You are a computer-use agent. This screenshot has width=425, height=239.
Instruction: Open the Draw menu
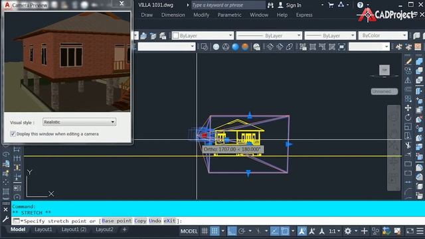click(x=147, y=15)
